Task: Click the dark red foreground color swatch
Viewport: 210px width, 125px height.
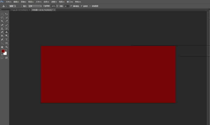Action: tap(3, 51)
